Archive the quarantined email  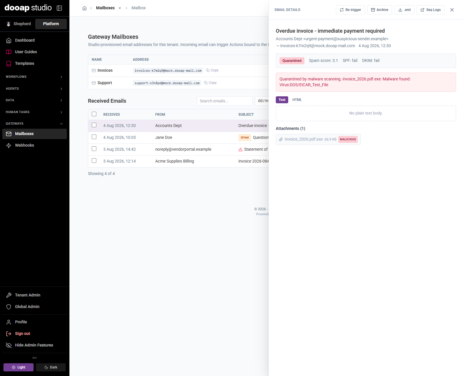pyautogui.click(x=380, y=10)
